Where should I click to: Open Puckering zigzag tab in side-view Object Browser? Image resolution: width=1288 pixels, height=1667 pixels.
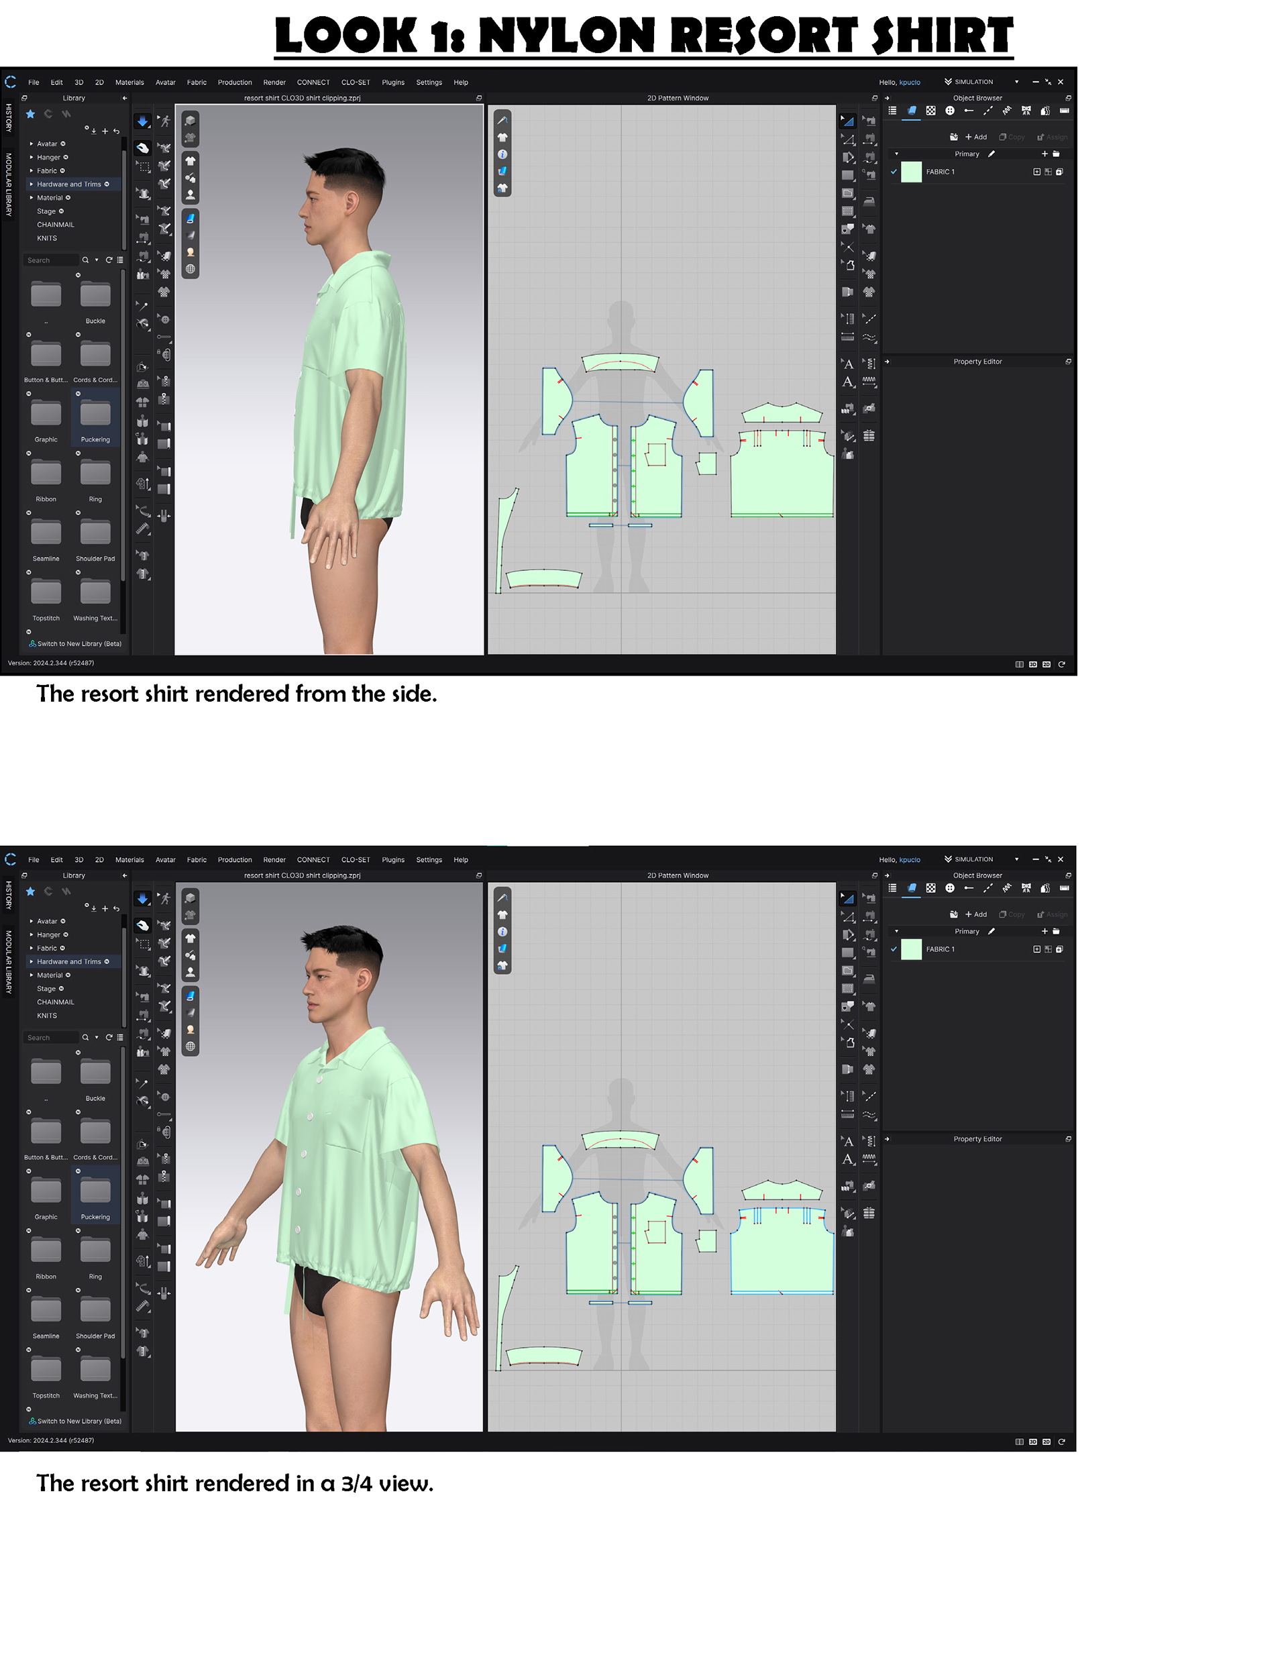[1007, 111]
